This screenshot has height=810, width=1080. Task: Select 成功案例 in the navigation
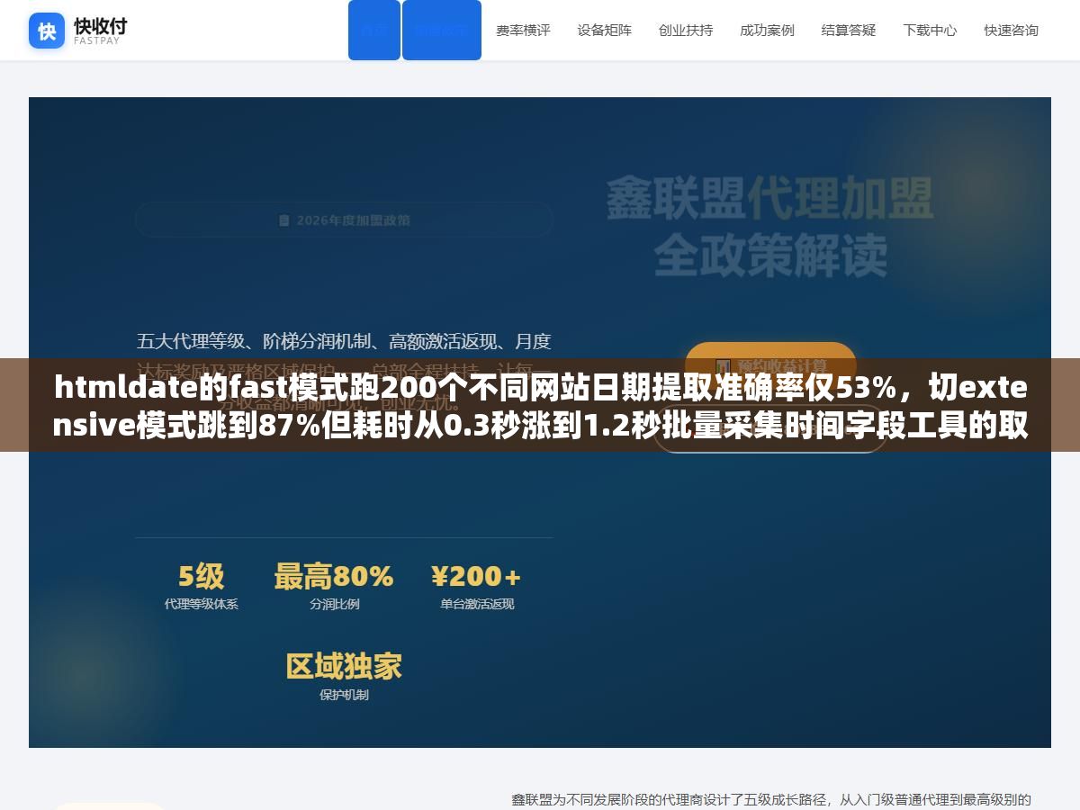767,30
